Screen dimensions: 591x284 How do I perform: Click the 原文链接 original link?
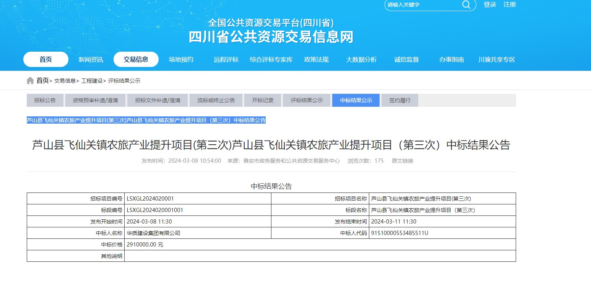(402, 161)
